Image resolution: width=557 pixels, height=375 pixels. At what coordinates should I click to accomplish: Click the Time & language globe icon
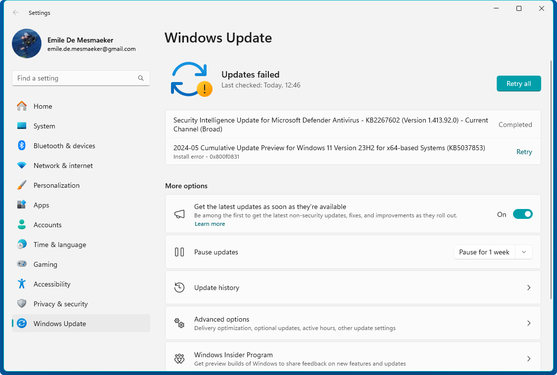pos(22,244)
